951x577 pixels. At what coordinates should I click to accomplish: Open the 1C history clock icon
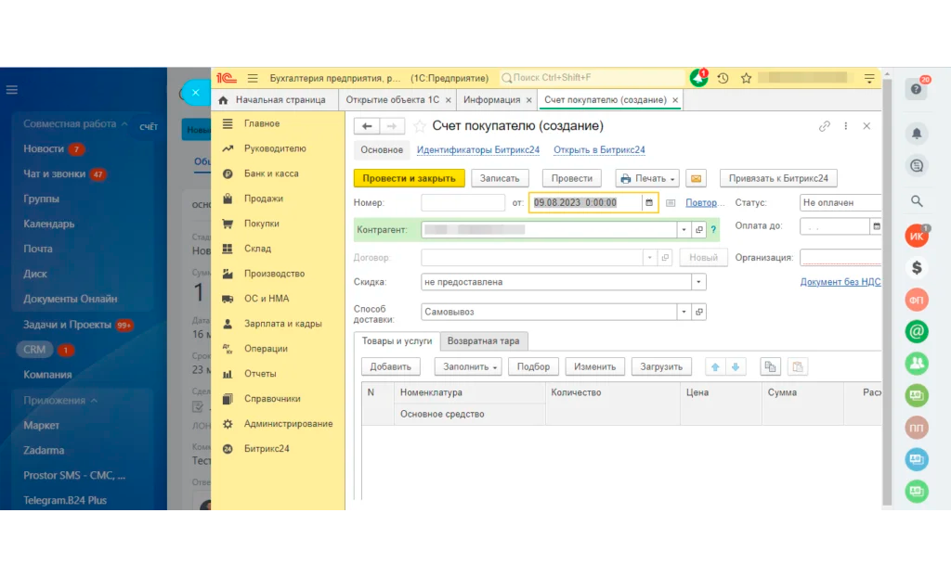(723, 78)
